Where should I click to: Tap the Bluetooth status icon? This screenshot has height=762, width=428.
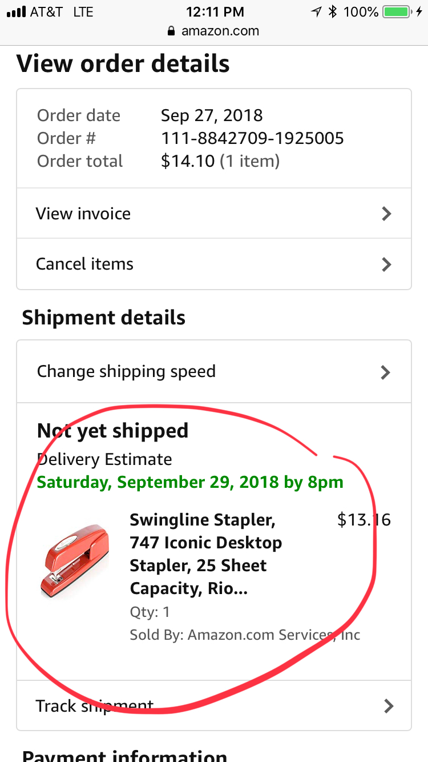click(x=333, y=12)
